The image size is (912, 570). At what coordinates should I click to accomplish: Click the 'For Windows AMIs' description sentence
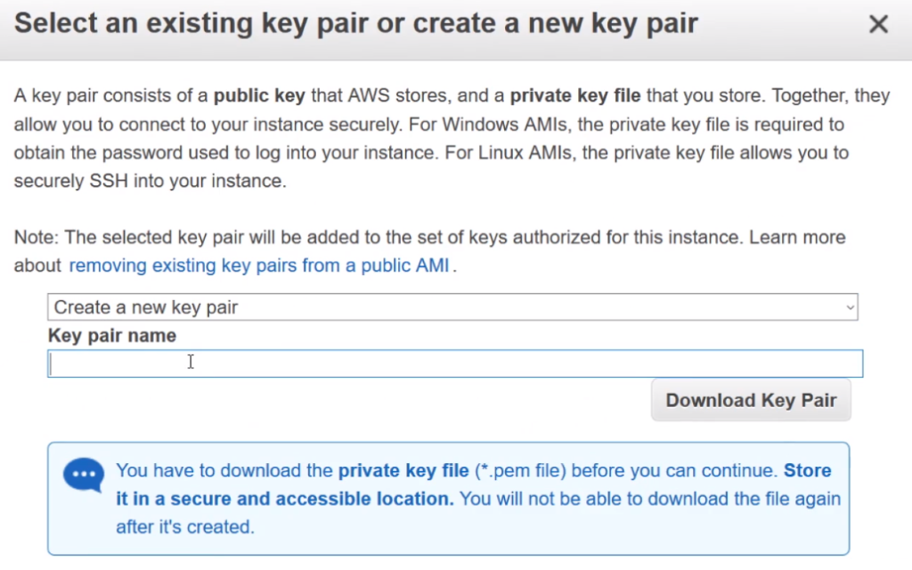[x=623, y=124]
